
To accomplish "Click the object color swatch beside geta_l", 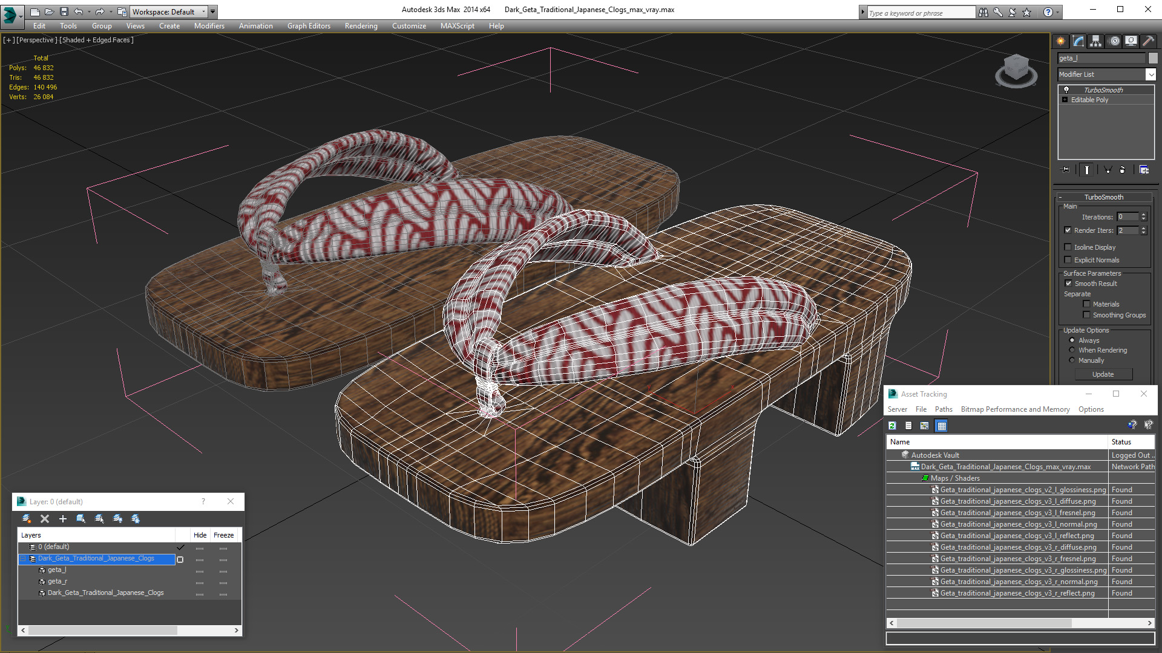I will (x=1153, y=58).
